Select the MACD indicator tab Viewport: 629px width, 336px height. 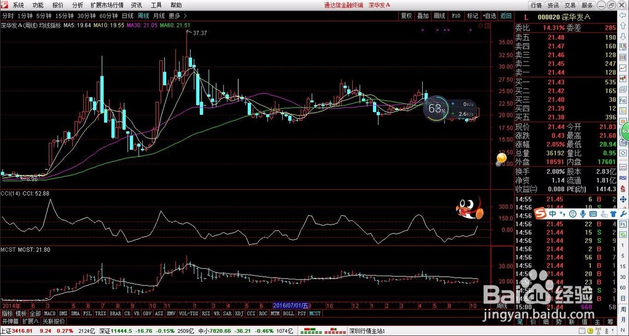point(50,313)
